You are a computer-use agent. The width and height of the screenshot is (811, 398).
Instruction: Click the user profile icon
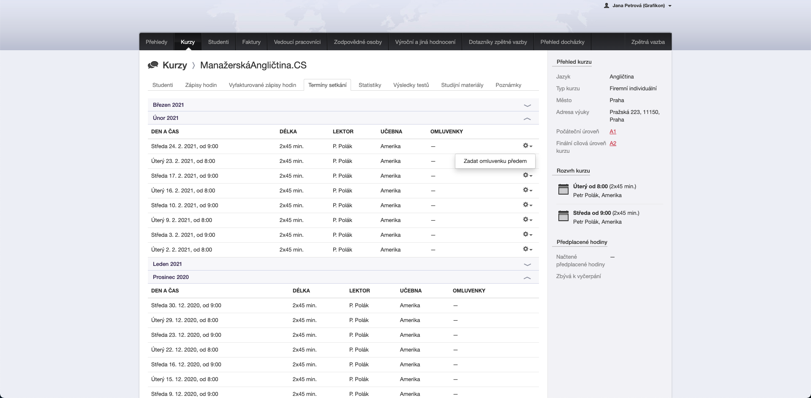607,5
